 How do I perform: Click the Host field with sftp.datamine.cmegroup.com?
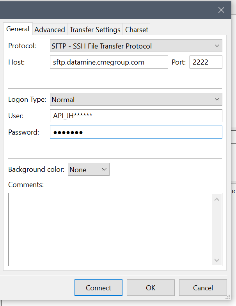pyautogui.click(x=109, y=62)
